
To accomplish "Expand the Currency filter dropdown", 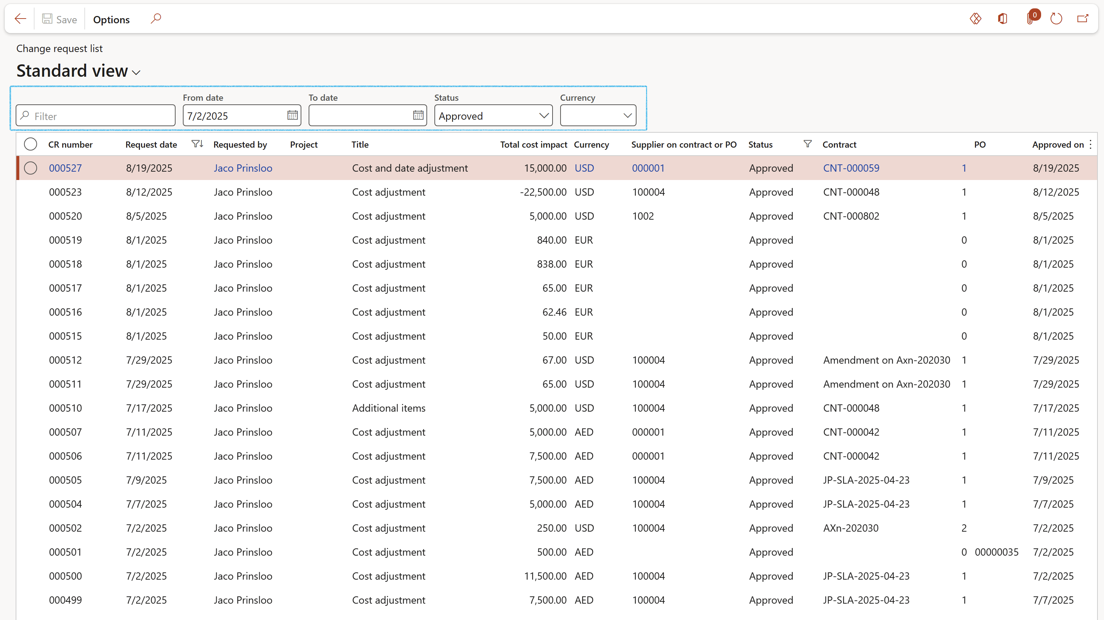I will click(x=627, y=116).
